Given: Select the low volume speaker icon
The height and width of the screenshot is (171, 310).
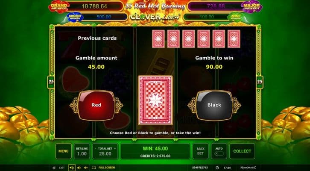Looking at the screenshot, I should click(86, 168).
